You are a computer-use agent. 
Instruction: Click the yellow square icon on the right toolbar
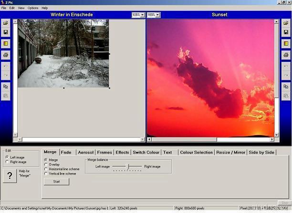pos(286,43)
